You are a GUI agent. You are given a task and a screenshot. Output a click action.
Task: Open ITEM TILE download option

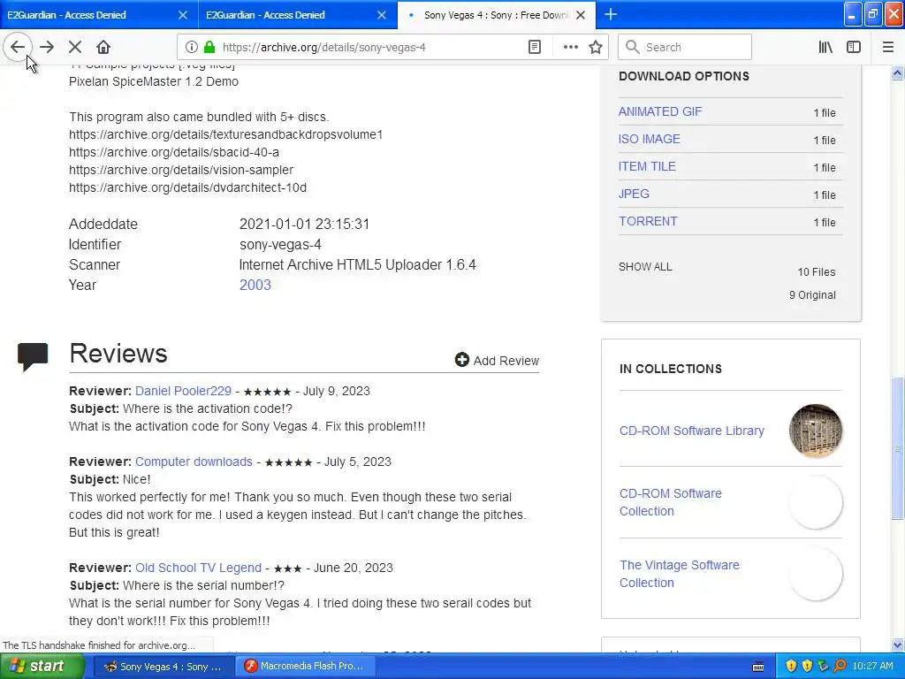click(x=647, y=166)
